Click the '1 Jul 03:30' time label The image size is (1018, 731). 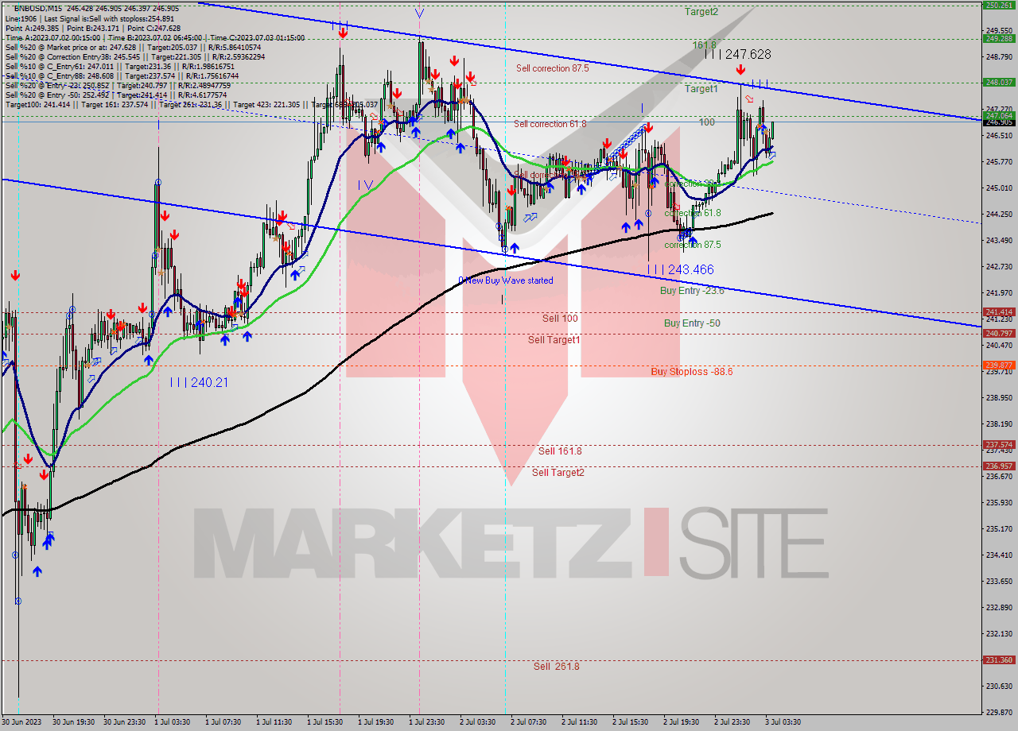click(x=172, y=722)
